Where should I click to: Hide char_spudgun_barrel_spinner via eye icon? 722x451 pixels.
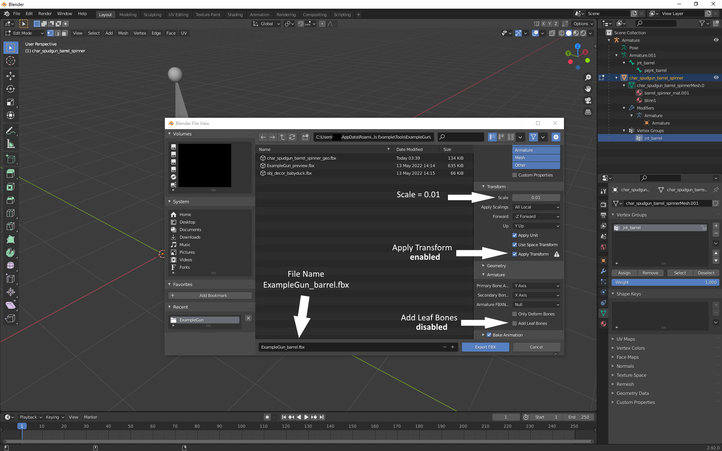[716, 78]
